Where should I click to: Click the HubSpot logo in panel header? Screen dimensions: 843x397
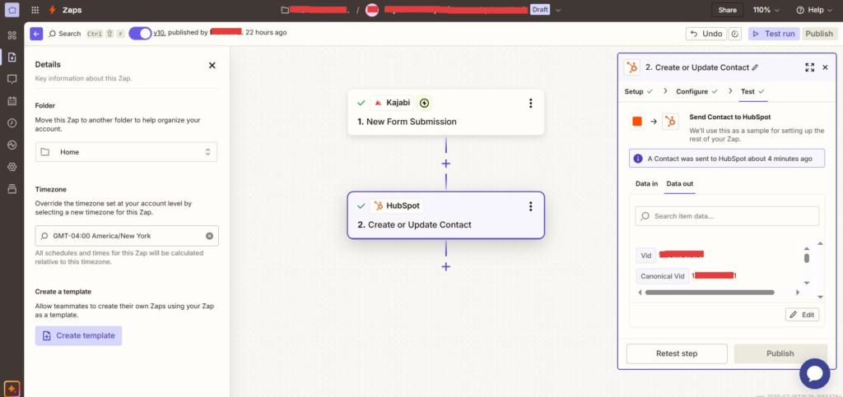pos(631,67)
